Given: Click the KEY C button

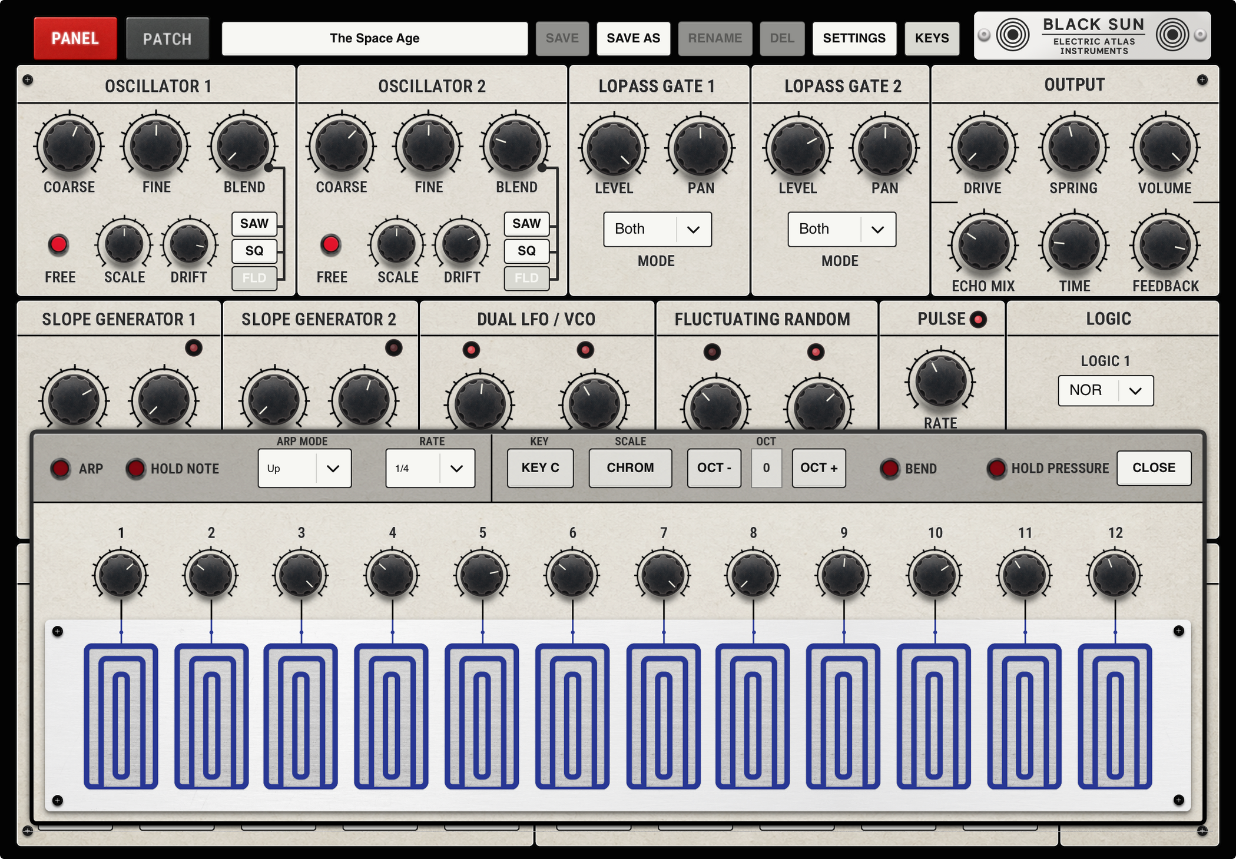Looking at the screenshot, I should 540,468.
